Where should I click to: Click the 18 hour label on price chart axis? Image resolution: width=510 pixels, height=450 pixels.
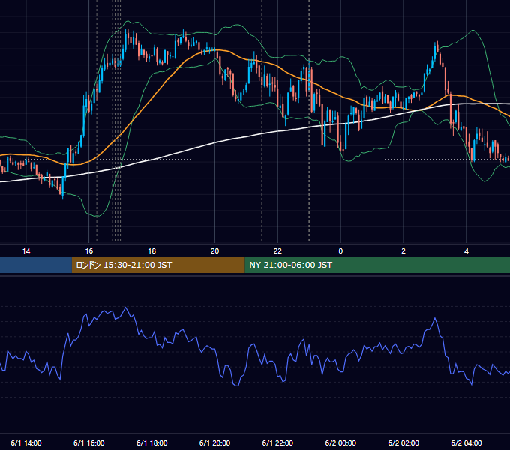click(x=152, y=251)
